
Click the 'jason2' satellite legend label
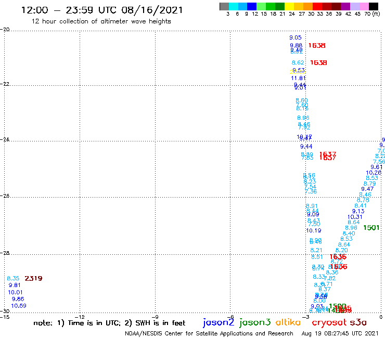coord(219,322)
